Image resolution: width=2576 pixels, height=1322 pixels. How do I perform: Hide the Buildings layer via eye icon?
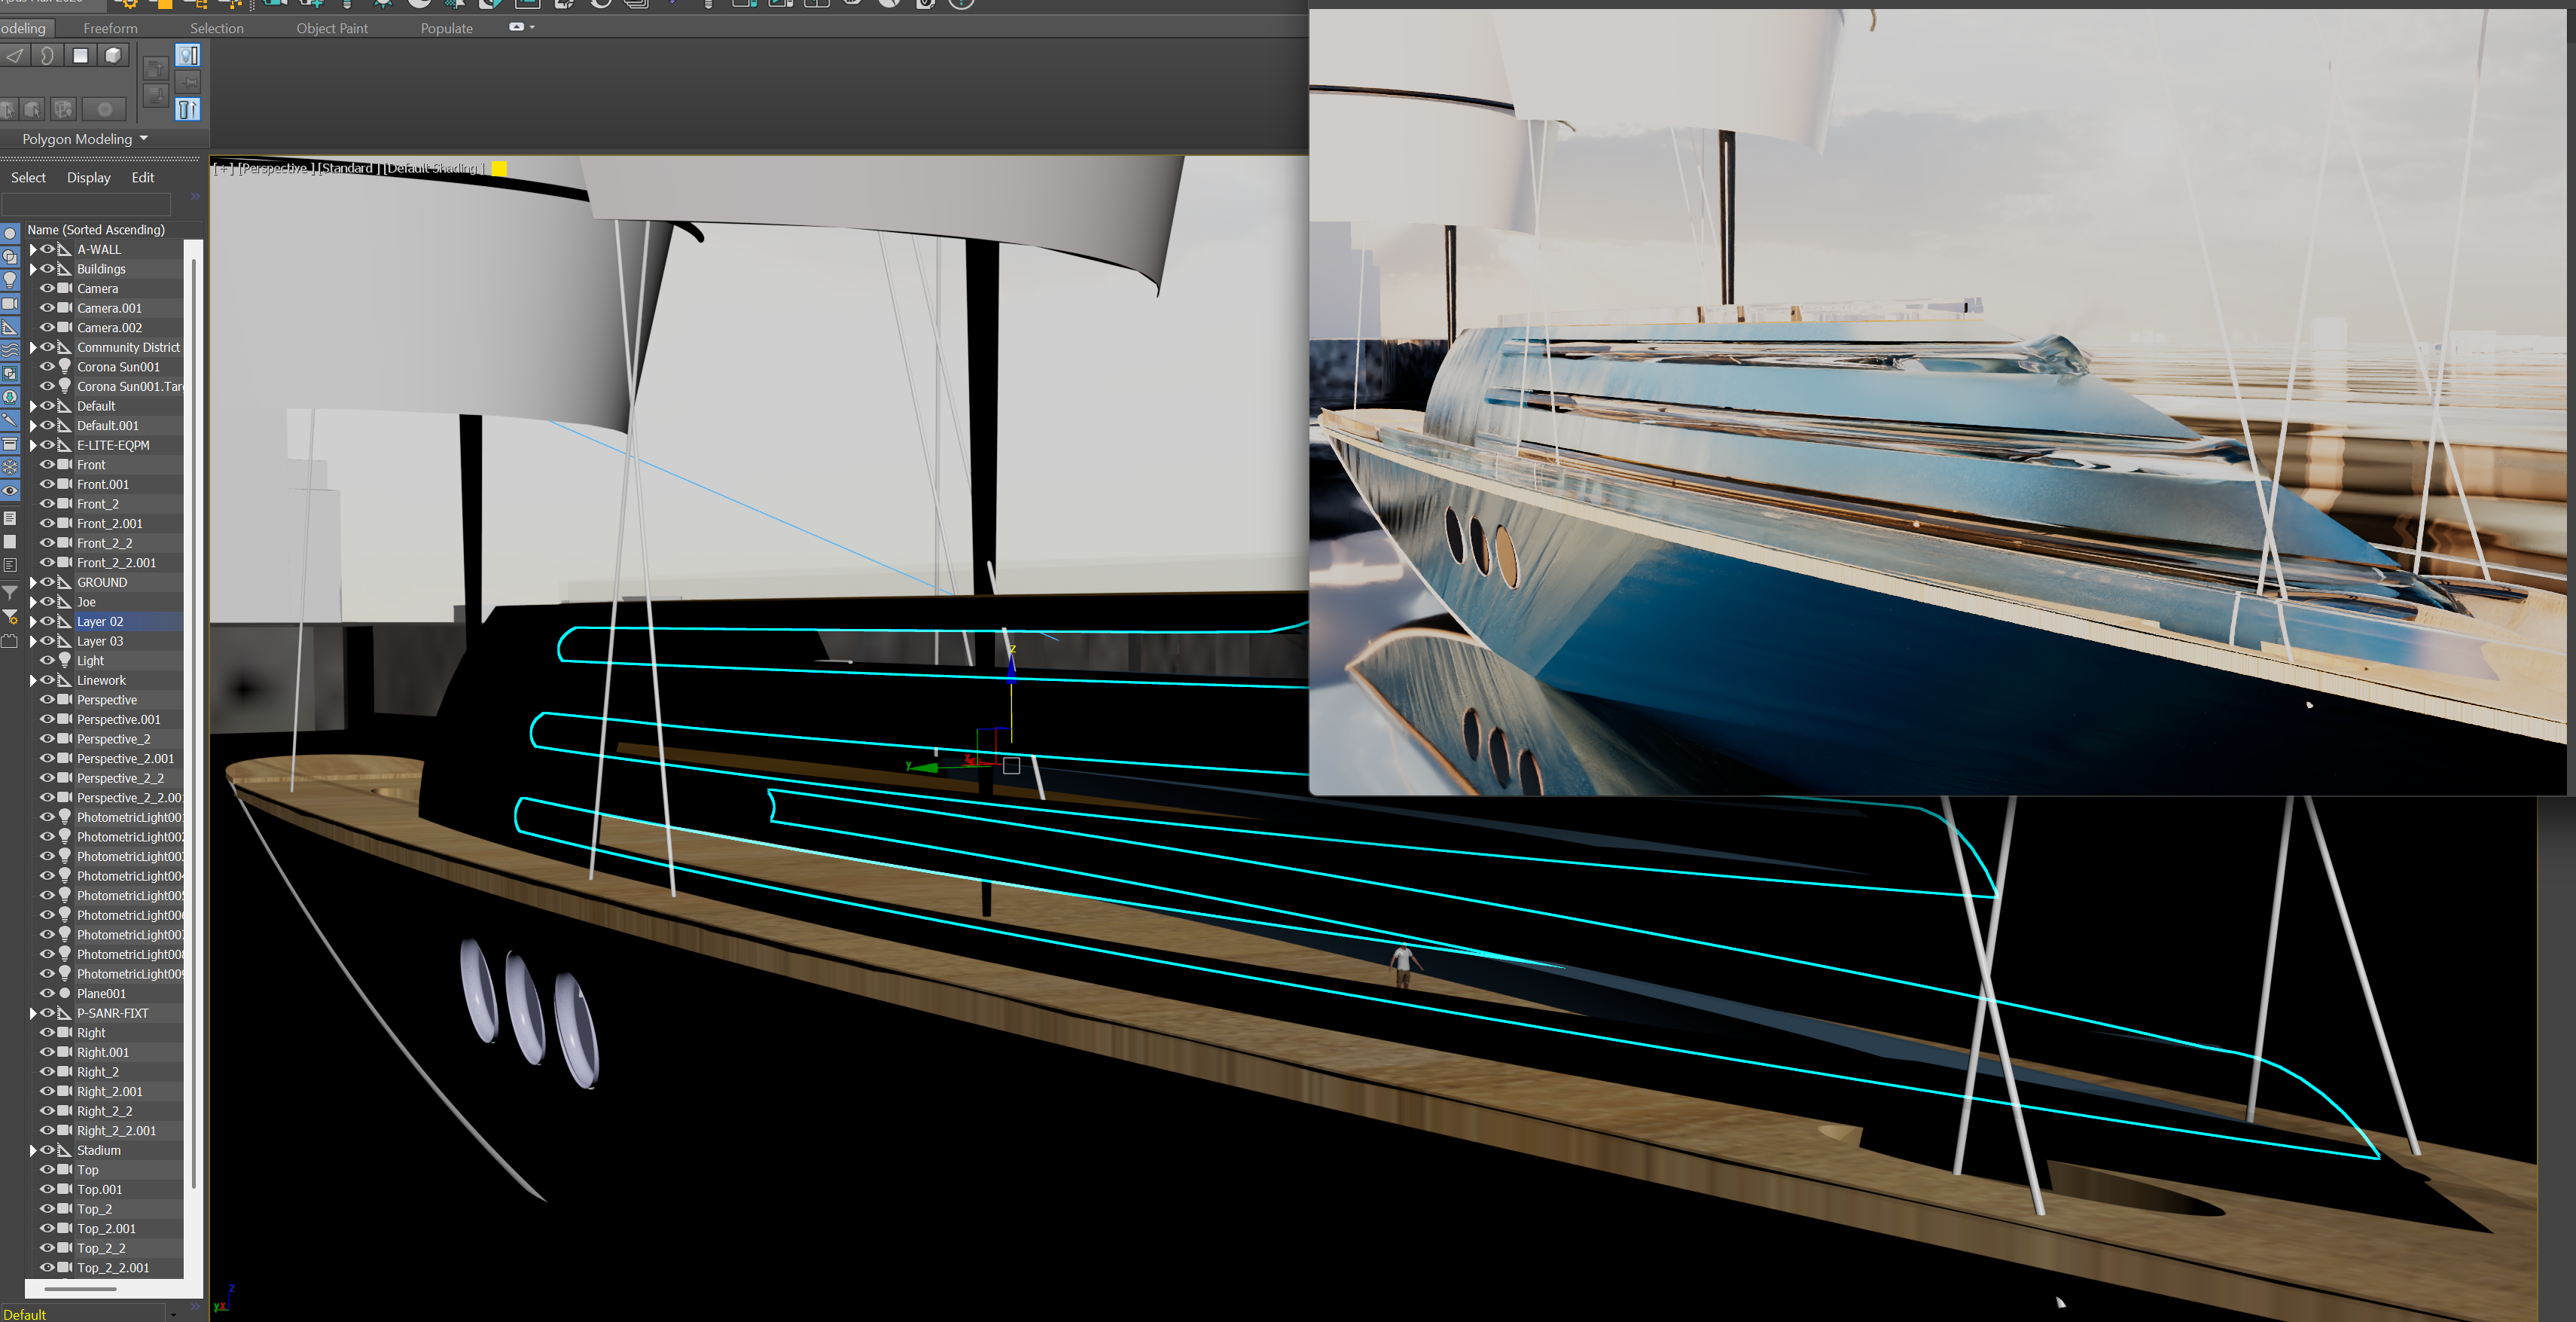[47, 268]
